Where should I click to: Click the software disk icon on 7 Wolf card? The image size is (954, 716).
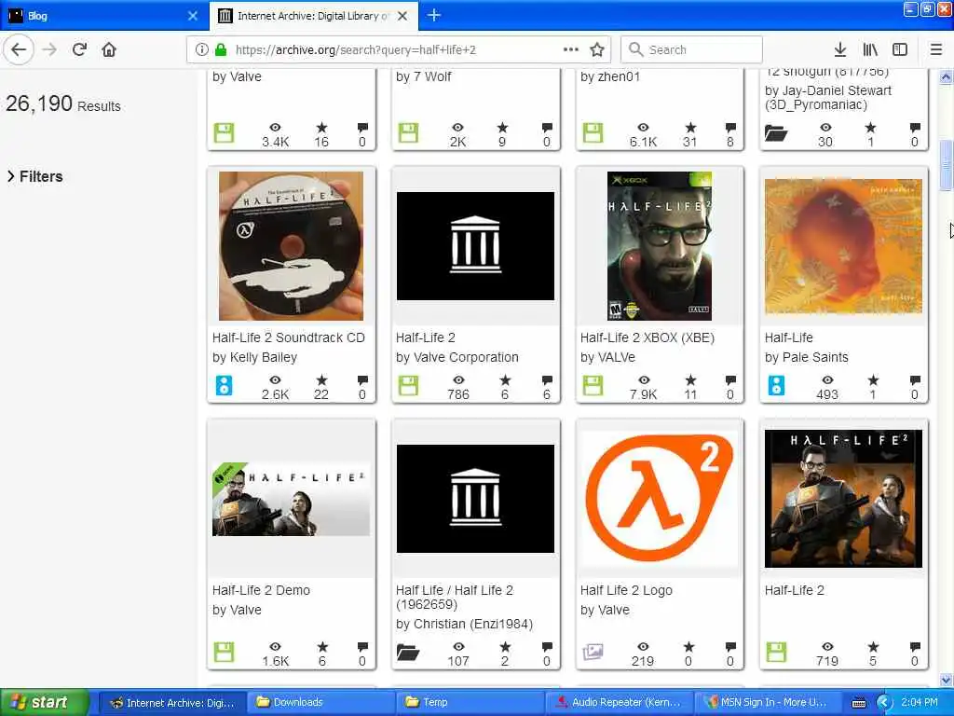pyautogui.click(x=408, y=132)
